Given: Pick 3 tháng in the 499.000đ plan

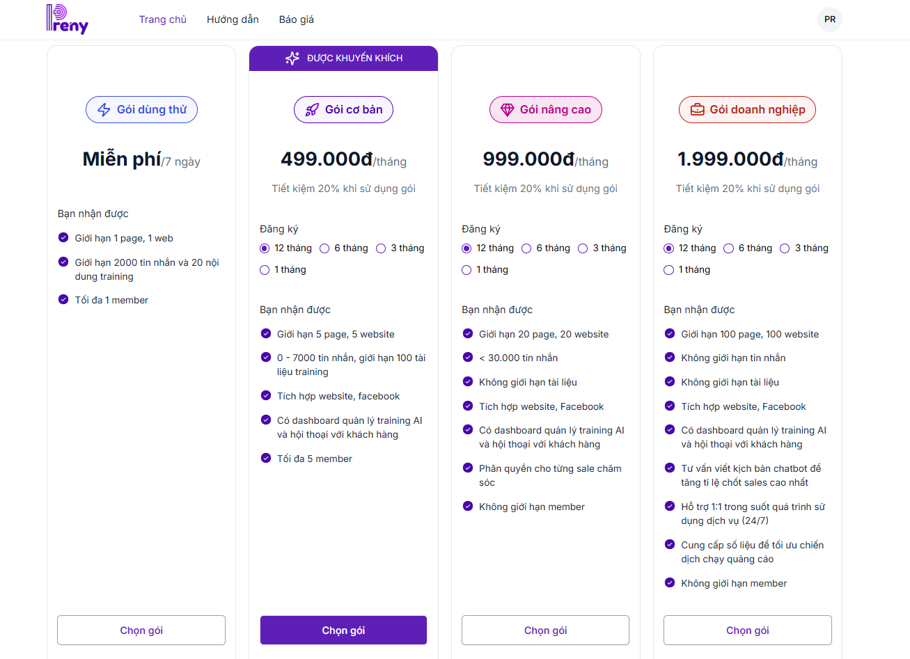Looking at the screenshot, I should (x=381, y=248).
